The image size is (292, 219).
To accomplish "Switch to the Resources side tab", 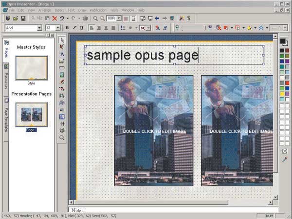I will 6,80.
